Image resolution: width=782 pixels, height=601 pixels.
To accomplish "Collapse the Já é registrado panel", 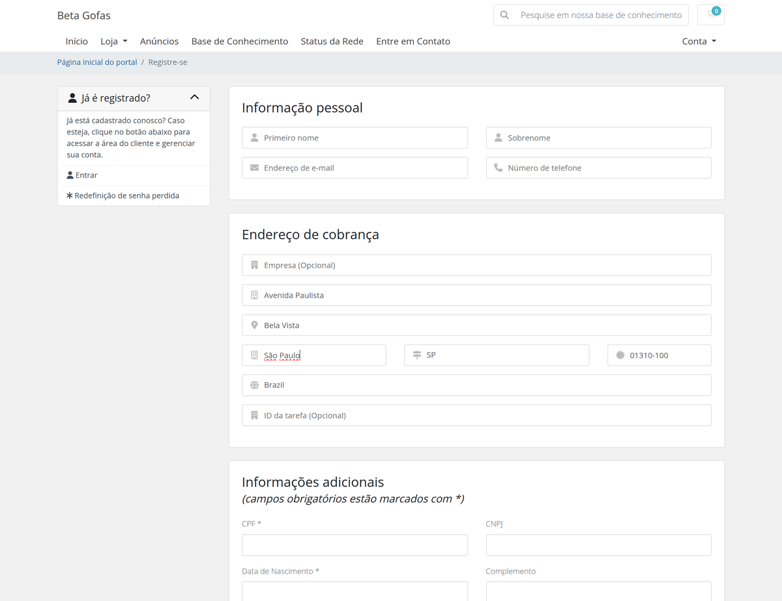I will [x=194, y=98].
